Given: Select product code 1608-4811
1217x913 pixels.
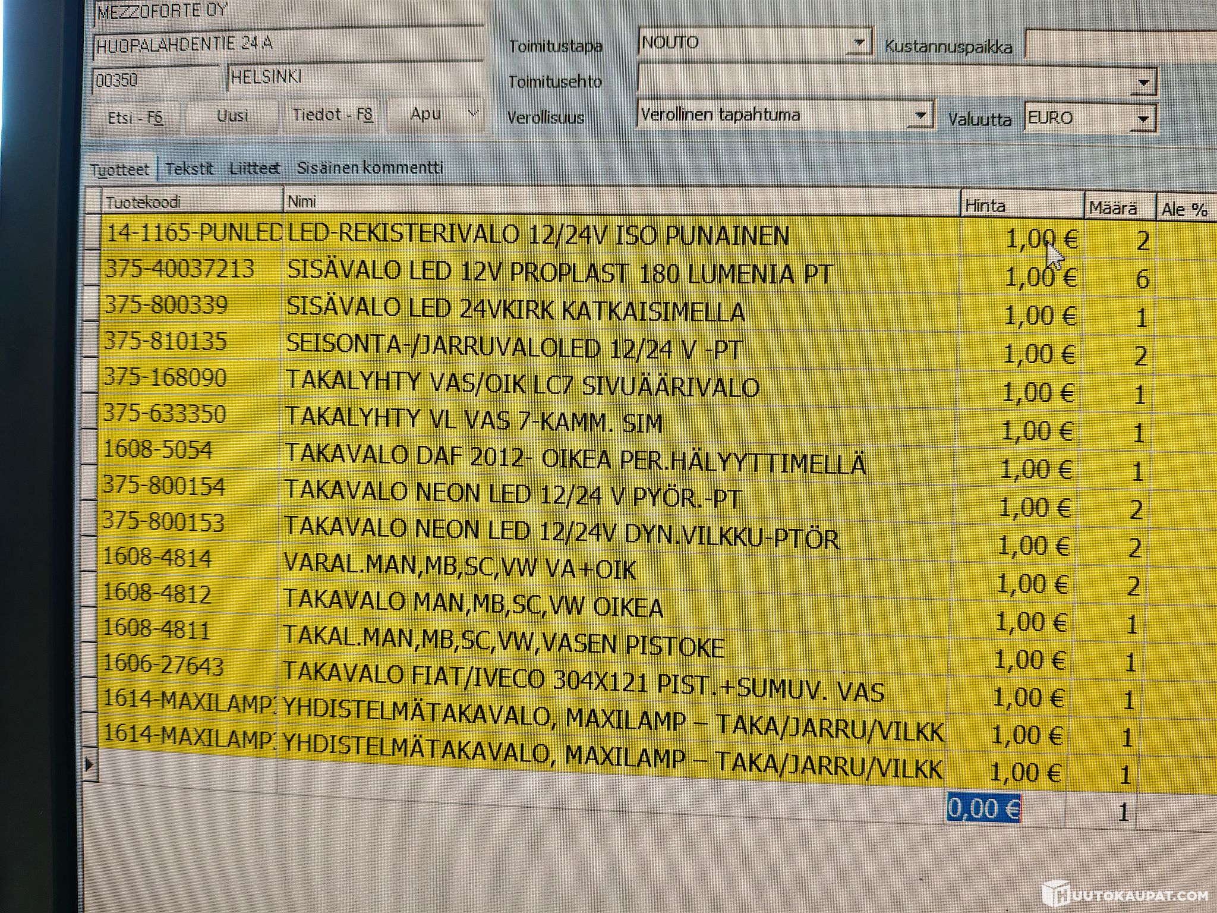Looking at the screenshot, I should (157, 629).
